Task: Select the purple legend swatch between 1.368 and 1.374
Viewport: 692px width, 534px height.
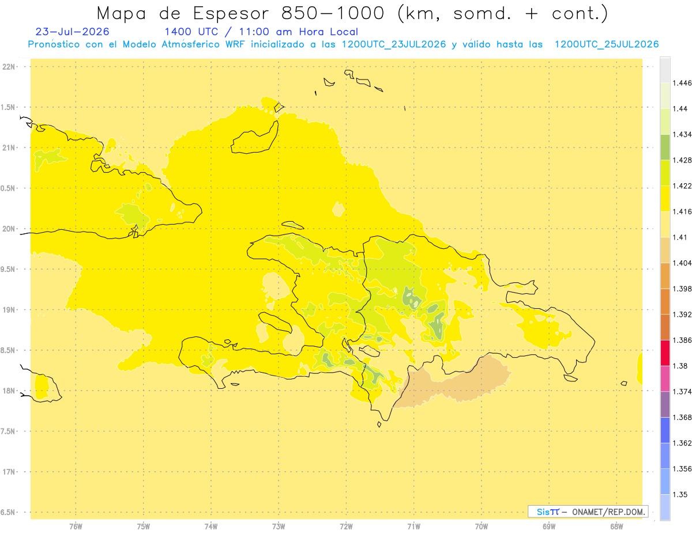Action: click(x=665, y=404)
